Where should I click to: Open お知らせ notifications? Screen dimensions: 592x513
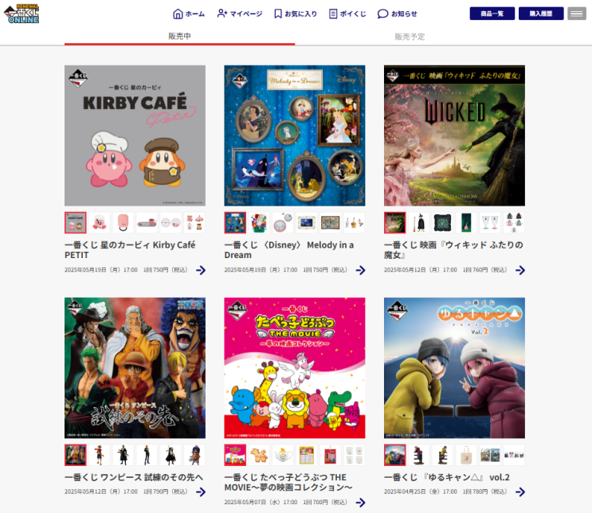point(397,14)
